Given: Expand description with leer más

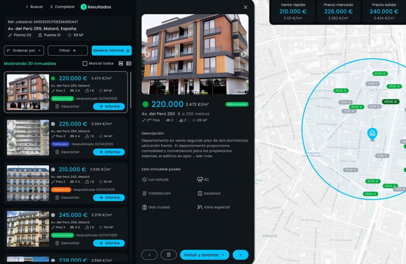Looking at the screenshot, I should [x=204, y=156].
